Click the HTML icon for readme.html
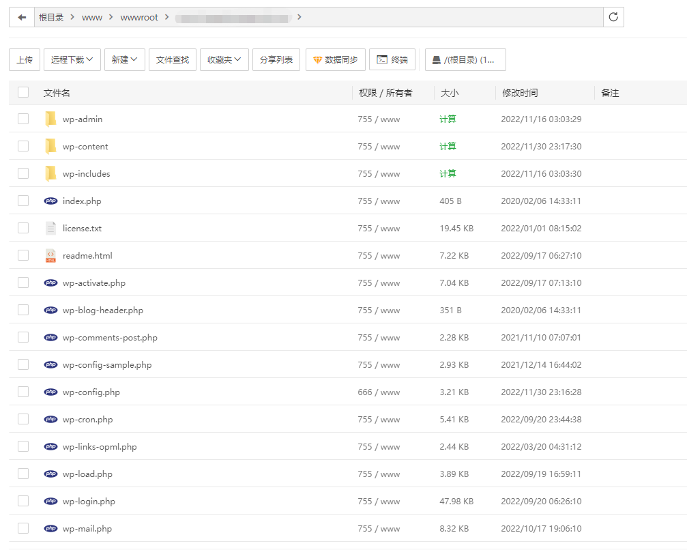The height and width of the screenshot is (550, 687). pyautogui.click(x=50, y=255)
